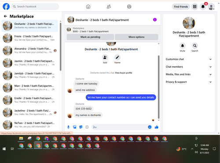Expand the Customize chat section
The height and width of the screenshot is (163, 220).
[x=189, y=59]
